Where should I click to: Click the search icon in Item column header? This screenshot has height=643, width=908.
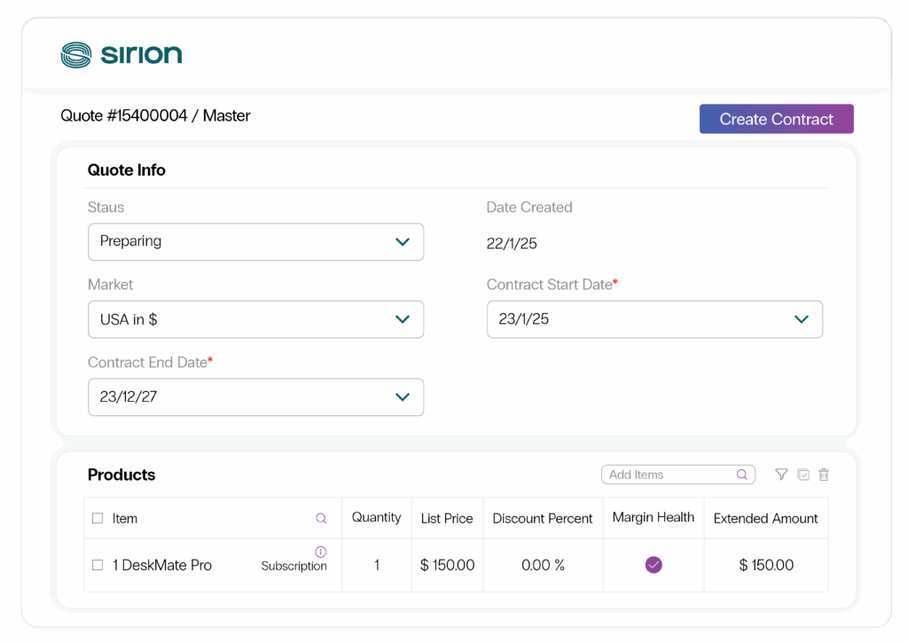pyautogui.click(x=321, y=518)
